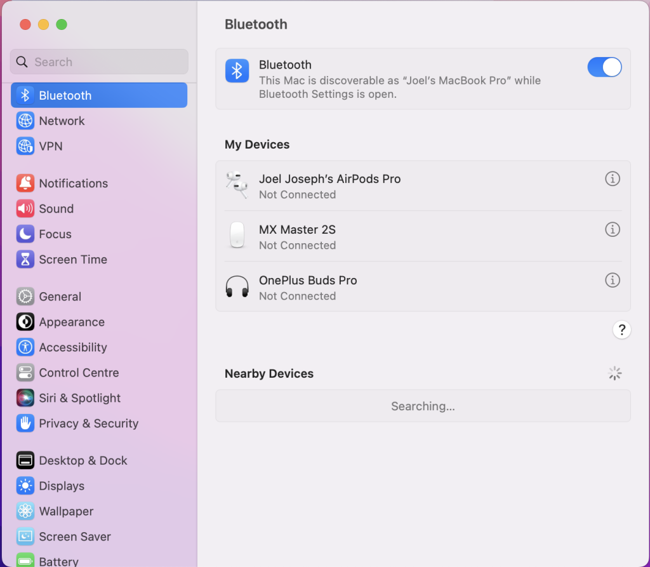Click the red close window button
This screenshot has height=567, width=650.
point(25,25)
